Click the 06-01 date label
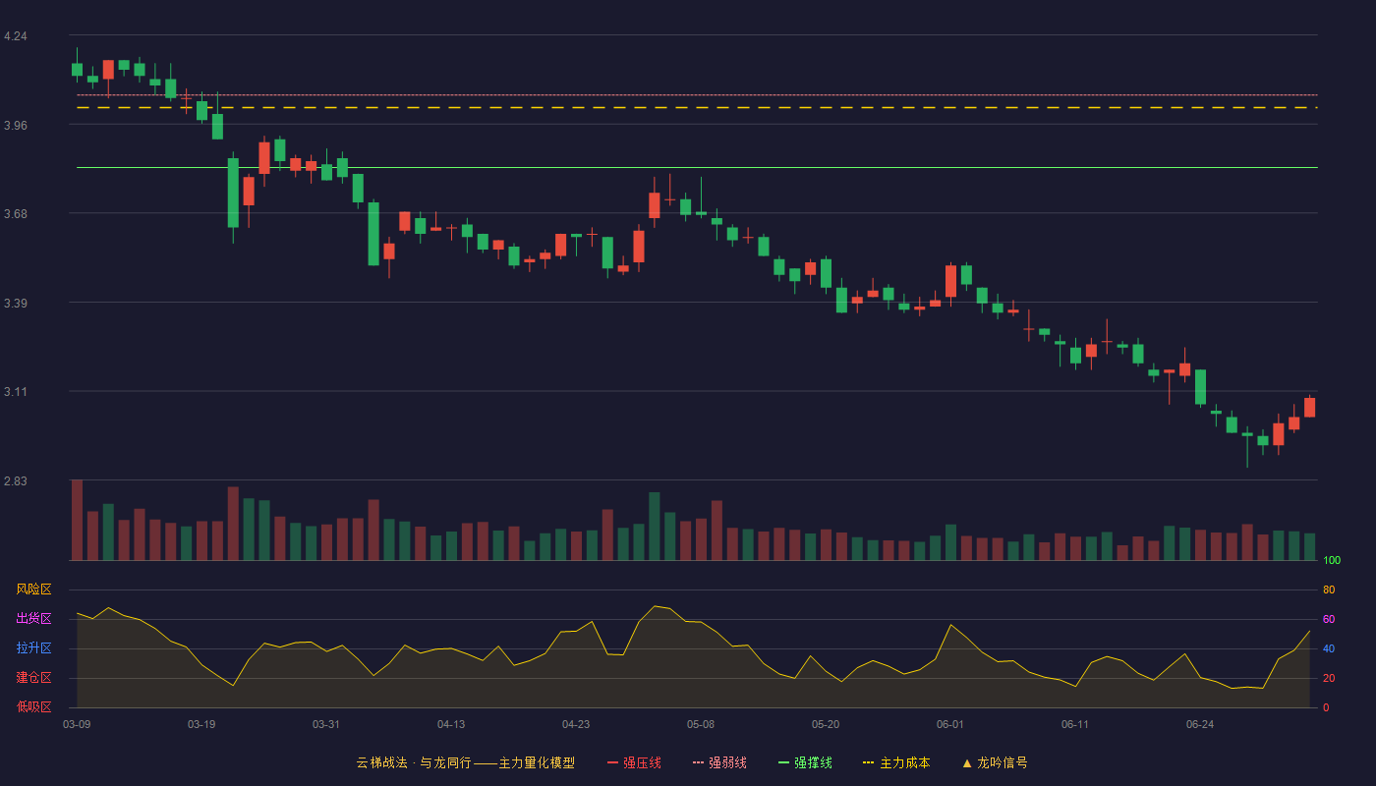The width and height of the screenshot is (1376, 786). [x=950, y=724]
